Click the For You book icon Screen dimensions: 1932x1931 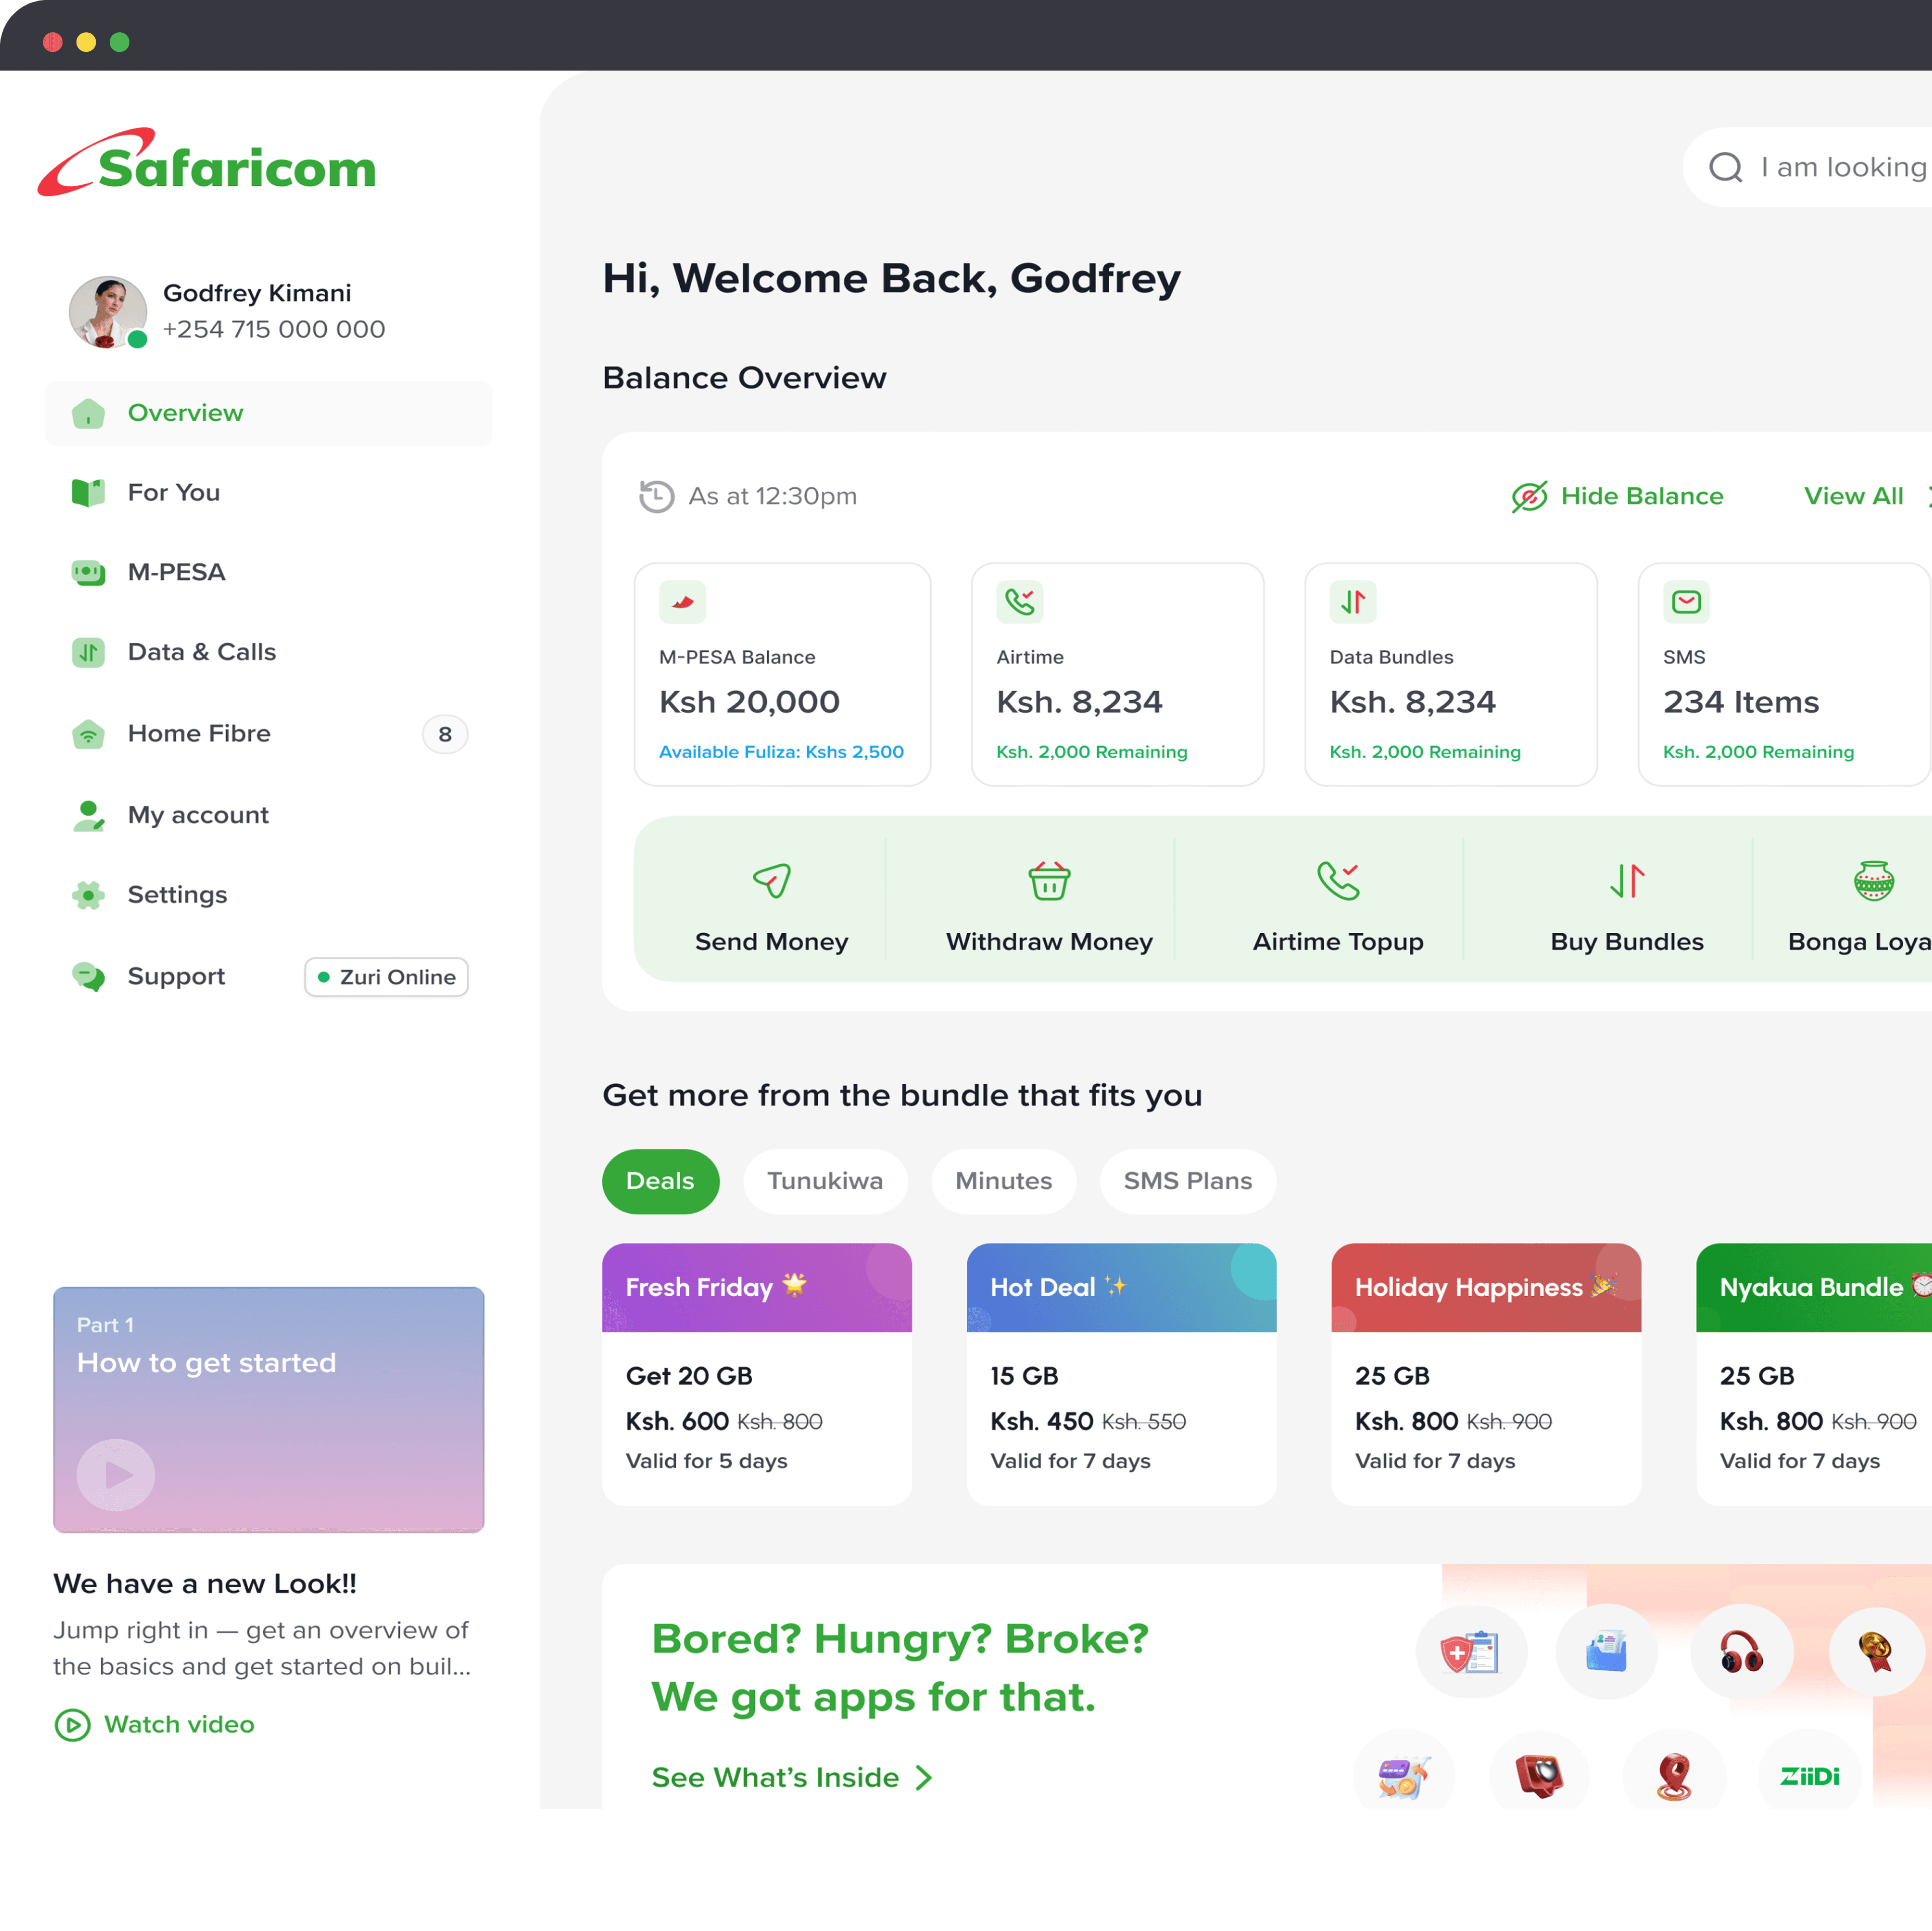[88, 493]
